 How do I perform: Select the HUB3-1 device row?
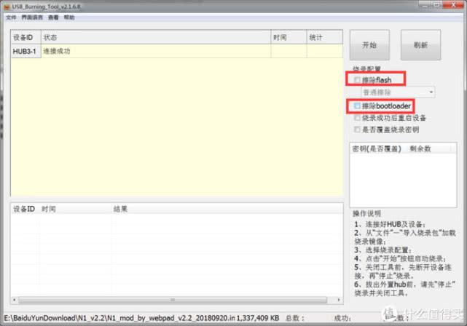pyautogui.click(x=176, y=51)
